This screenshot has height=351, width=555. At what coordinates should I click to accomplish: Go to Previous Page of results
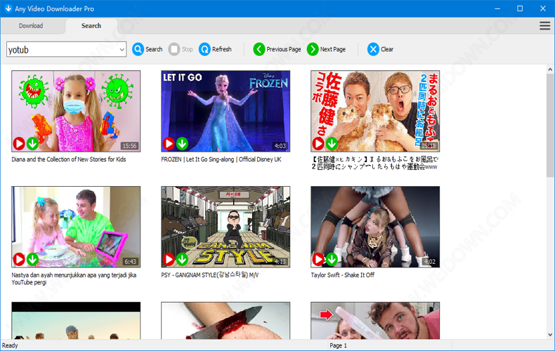coord(277,49)
